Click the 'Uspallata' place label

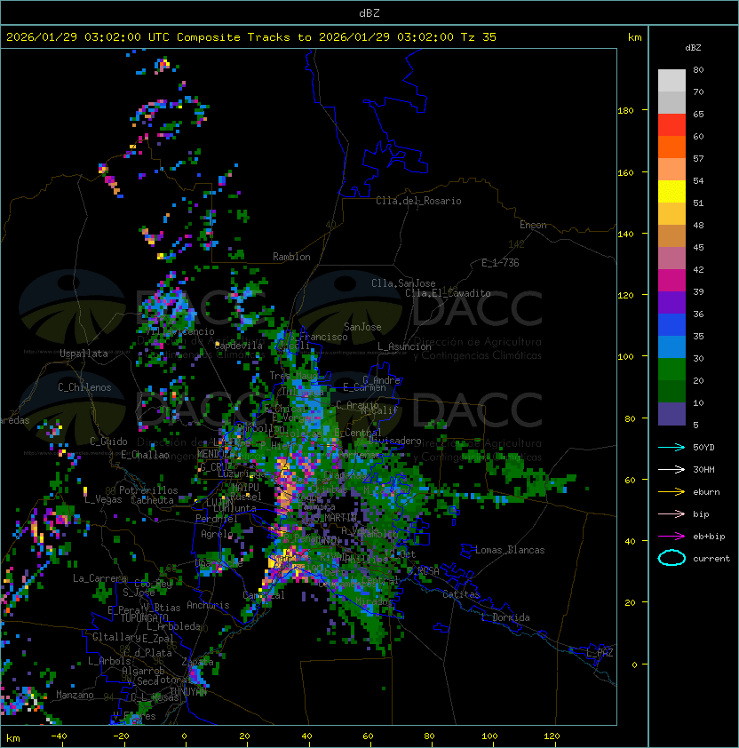pos(83,354)
